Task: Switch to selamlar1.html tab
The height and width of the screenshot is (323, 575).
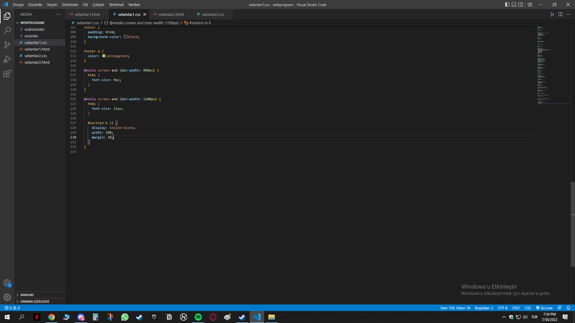Action: tap(87, 14)
